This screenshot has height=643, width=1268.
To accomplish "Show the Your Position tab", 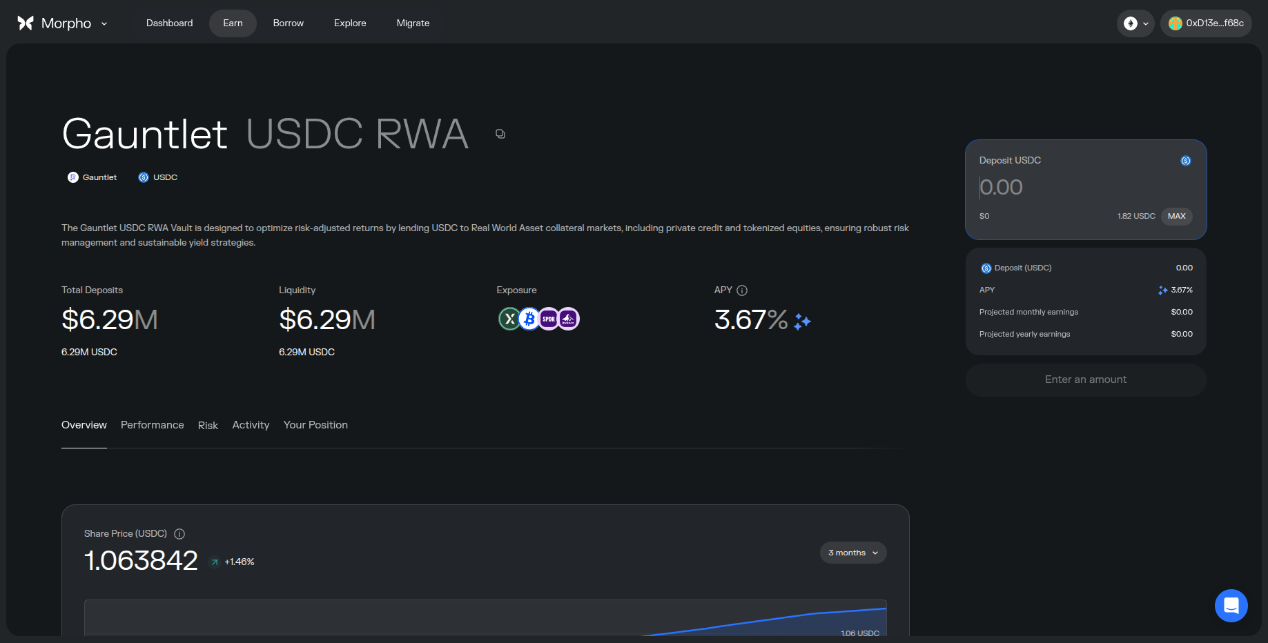I will pyautogui.click(x=315, y=425).
